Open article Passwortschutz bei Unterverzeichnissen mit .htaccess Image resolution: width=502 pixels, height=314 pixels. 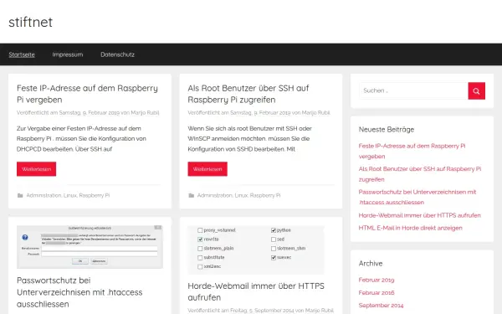tap(79, 292)
